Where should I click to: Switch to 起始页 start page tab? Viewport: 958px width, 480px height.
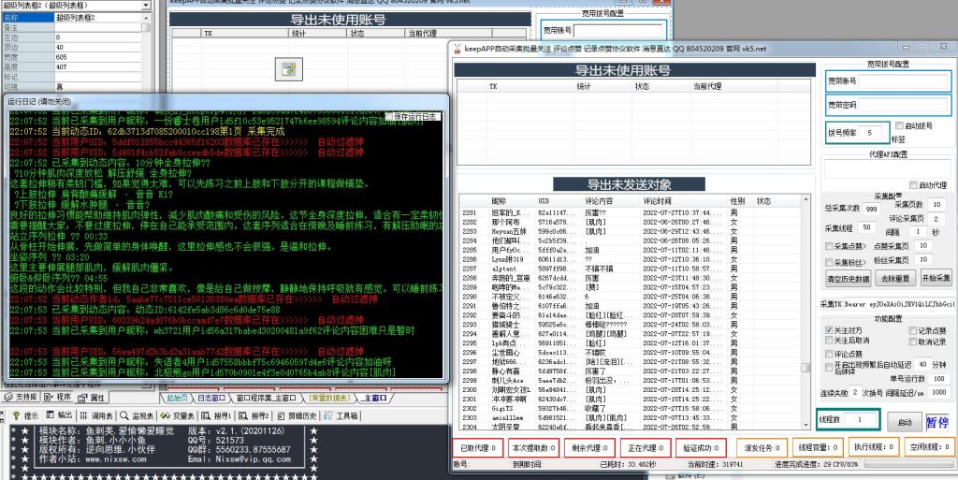pyautogui.click(x=177, y=399)
